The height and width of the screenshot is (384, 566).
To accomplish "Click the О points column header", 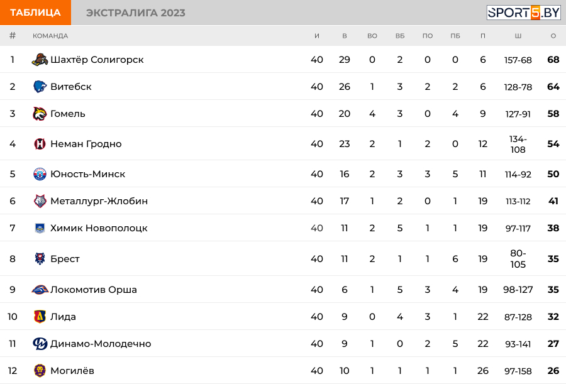I will click(x=553, y=36).
